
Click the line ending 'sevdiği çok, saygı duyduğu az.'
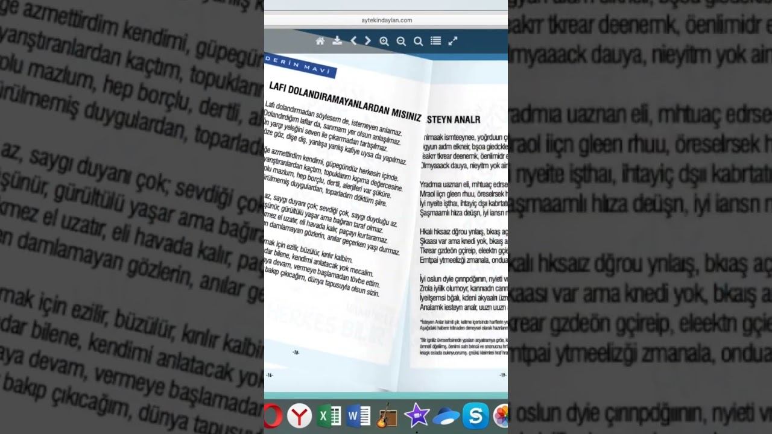[331, 209]
